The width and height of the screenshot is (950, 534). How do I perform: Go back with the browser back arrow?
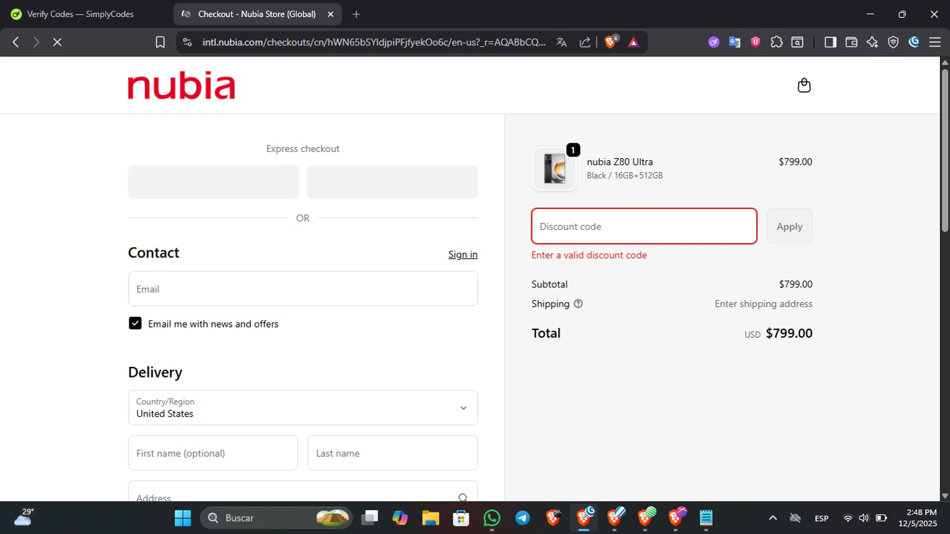[16, 42]
